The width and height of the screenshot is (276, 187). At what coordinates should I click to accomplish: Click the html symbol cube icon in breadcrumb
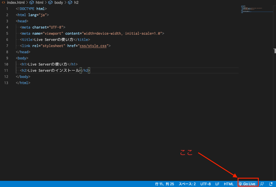coord(32,2)
